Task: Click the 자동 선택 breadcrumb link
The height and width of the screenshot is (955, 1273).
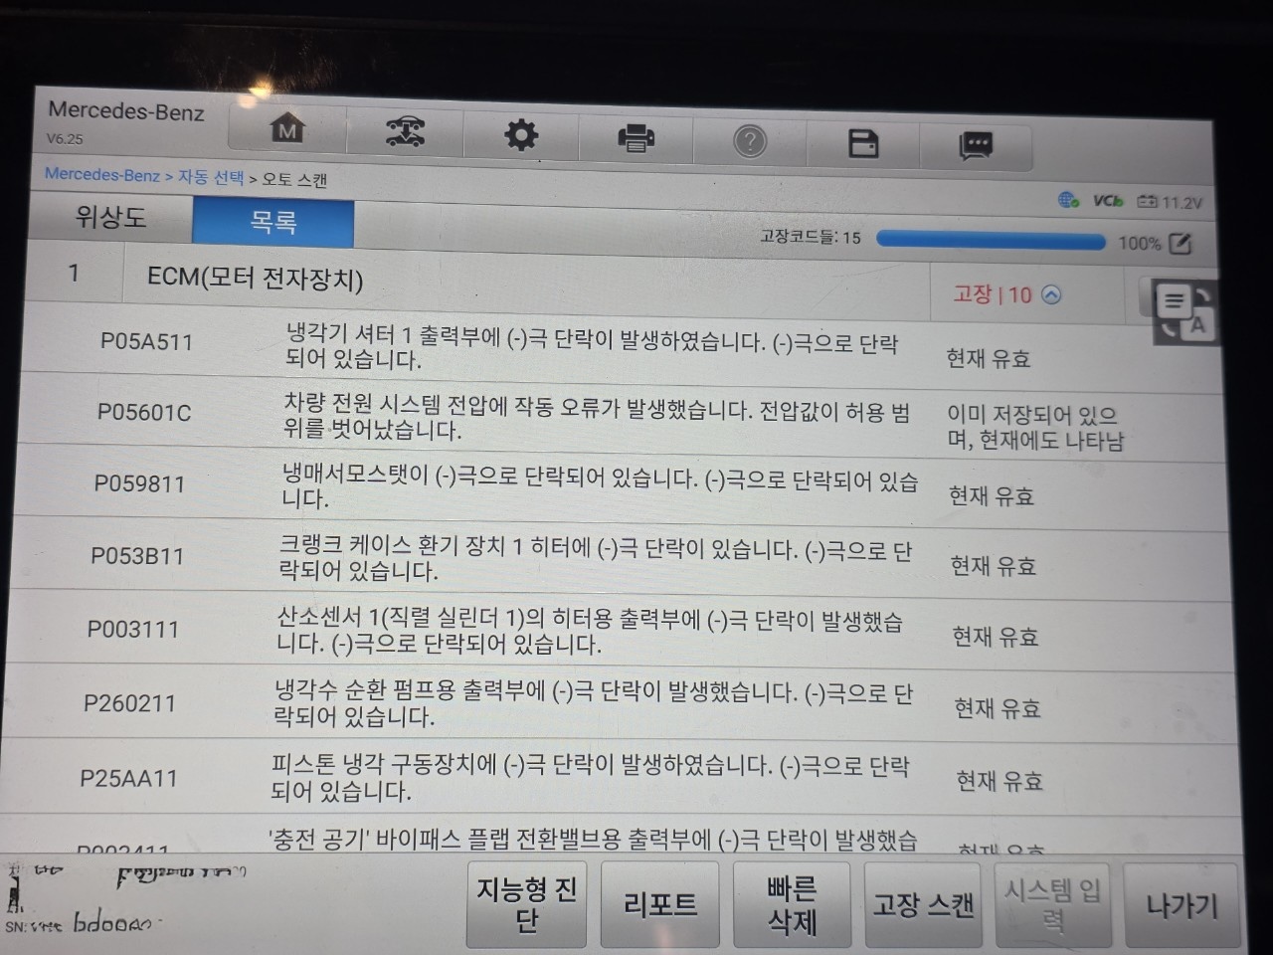Action: click(x=211, y=177)
